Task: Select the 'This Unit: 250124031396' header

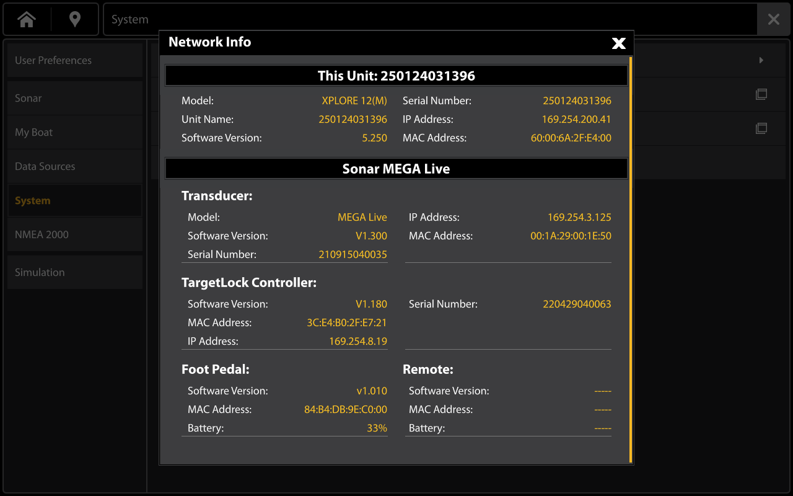Action: [396, 76]
